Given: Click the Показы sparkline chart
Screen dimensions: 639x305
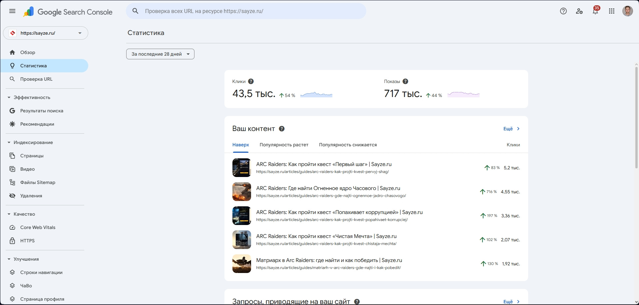Looking at the screenshot, I should coord(464,95).
